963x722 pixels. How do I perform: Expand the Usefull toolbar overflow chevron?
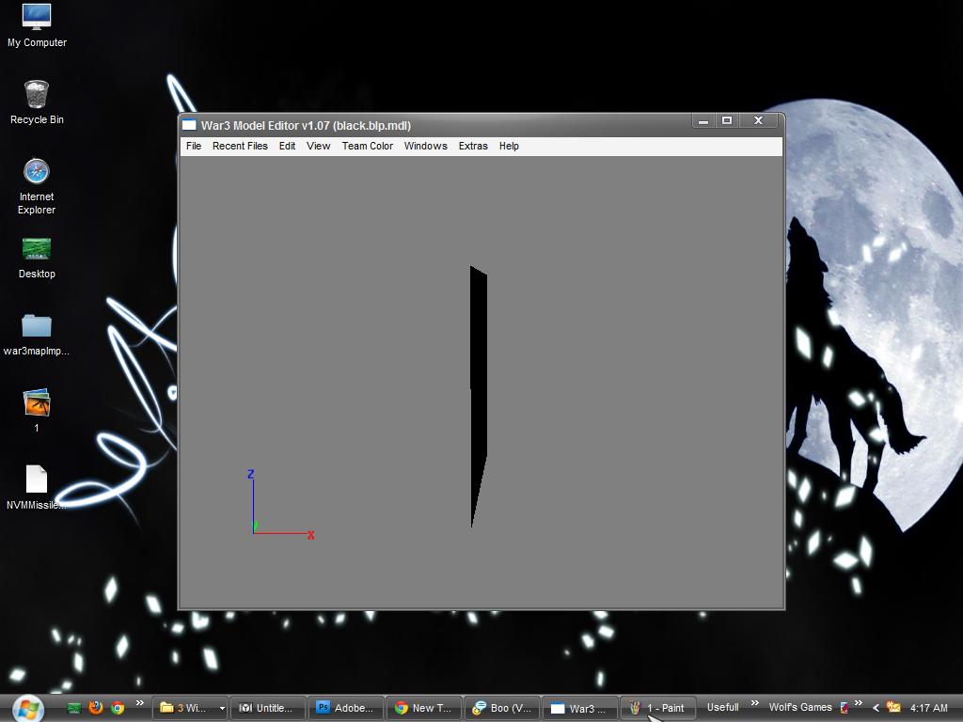point(755,703)
